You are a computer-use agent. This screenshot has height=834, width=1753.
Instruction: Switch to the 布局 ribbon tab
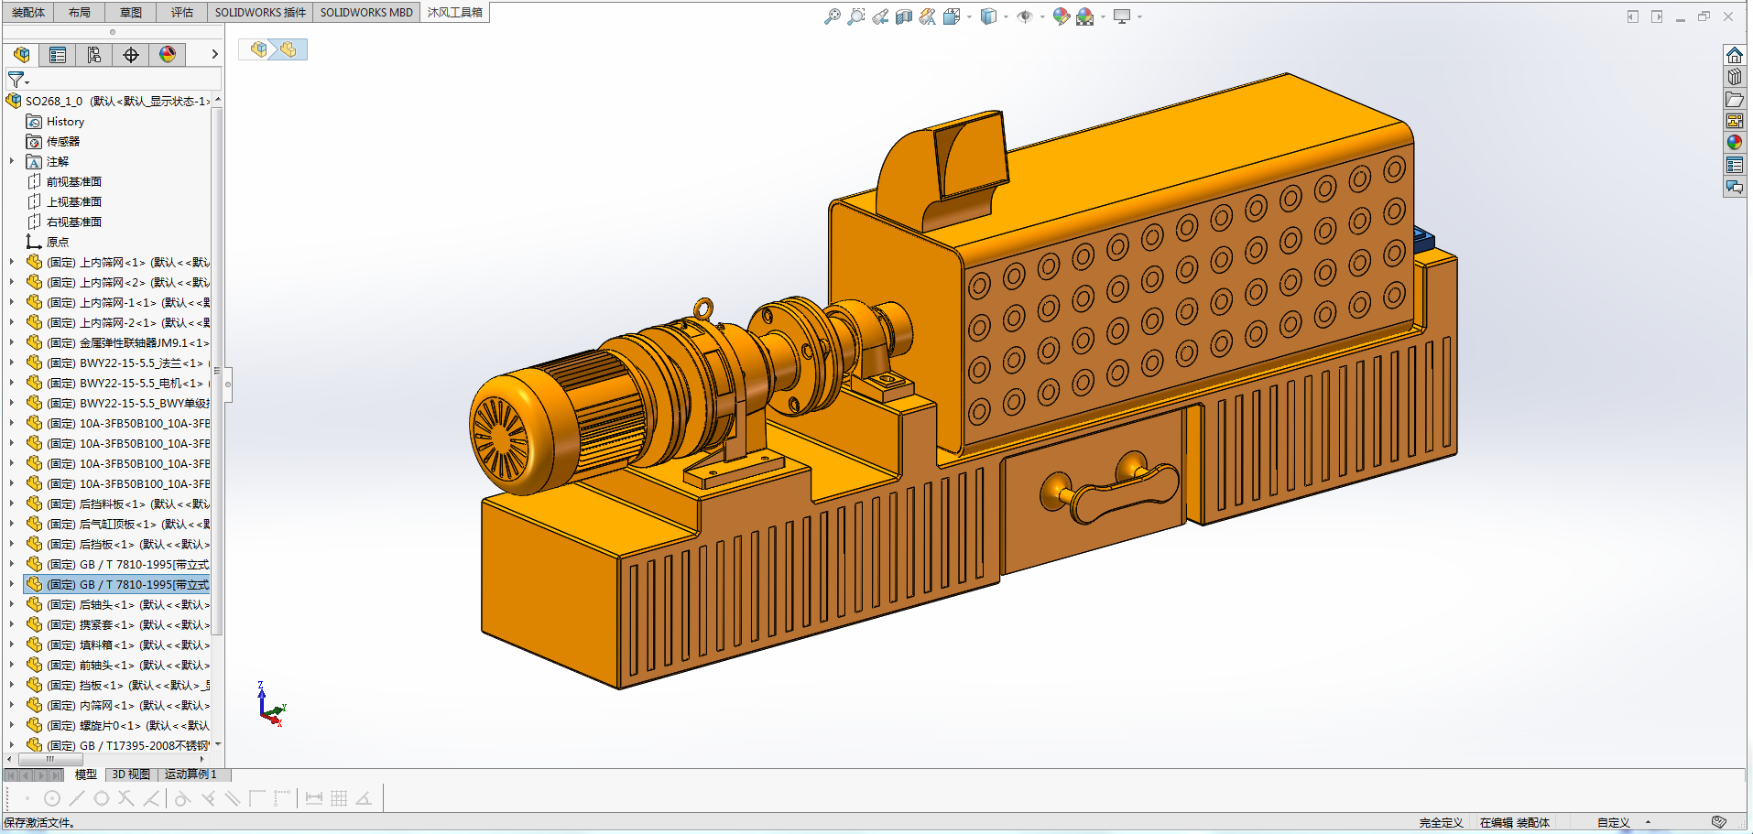80,12
